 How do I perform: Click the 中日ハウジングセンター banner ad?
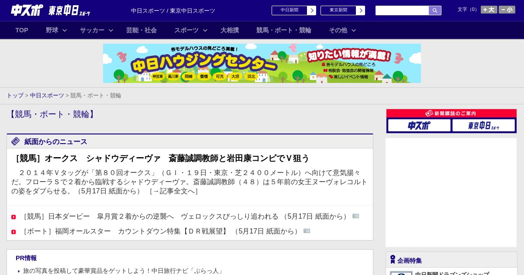[x=262, y=63]
